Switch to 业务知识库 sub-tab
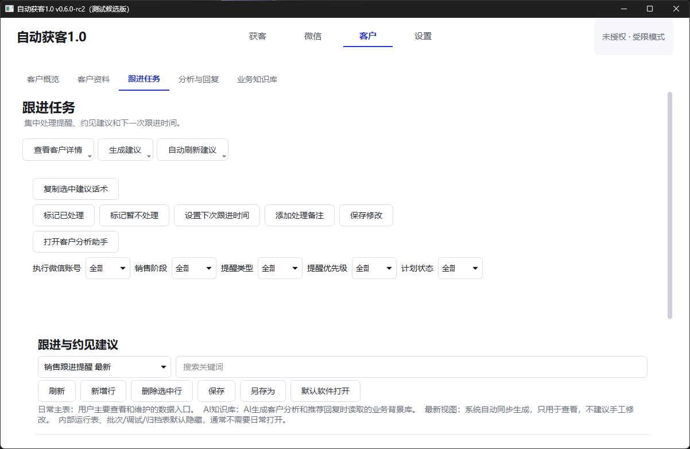This screenshot has height=449, width=690. 257,79
